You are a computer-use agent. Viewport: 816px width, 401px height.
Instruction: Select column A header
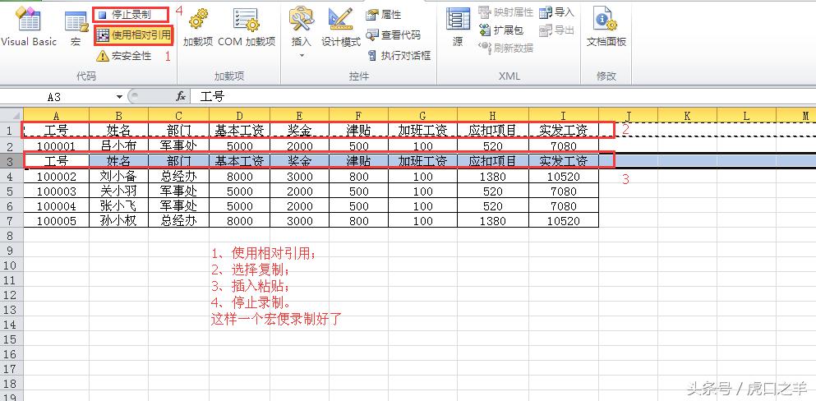click(x=56, y=116)
